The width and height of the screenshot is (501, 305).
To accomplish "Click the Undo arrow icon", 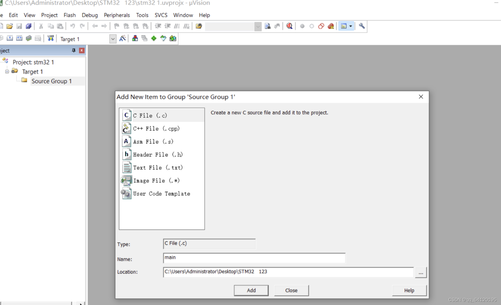I will (x=73, y=26).
